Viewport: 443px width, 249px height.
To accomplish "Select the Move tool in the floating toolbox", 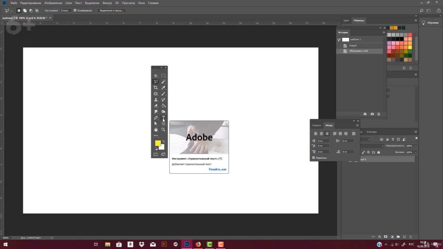I will 156,76.
